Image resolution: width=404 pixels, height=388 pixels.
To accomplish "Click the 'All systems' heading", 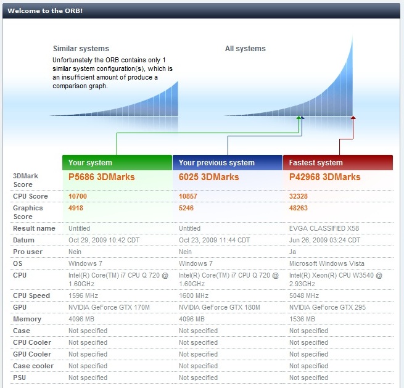I will tap(245, 49).
